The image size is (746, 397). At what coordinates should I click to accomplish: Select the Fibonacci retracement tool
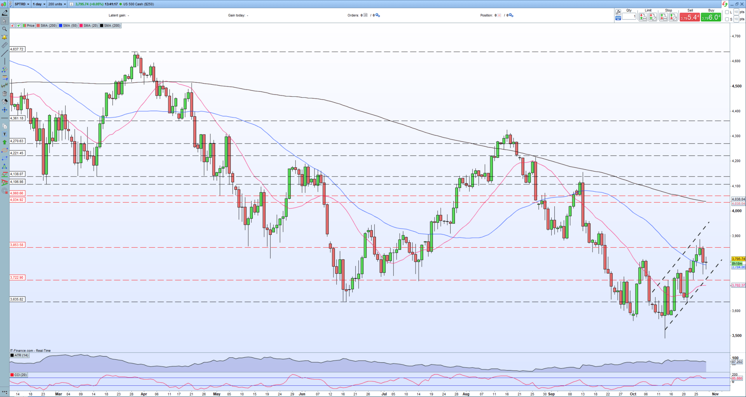click(x=5, y=77)
